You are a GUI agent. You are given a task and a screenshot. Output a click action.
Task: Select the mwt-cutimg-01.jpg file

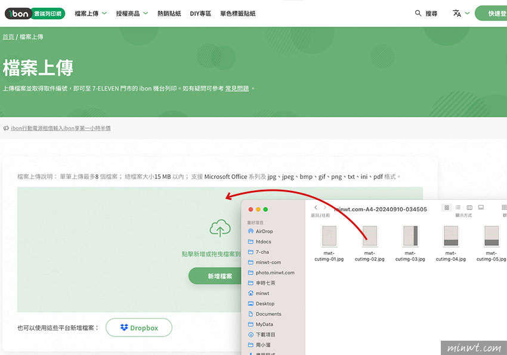click(329, 243)
